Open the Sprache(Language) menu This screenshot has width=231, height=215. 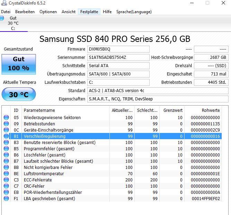(134, 12)
